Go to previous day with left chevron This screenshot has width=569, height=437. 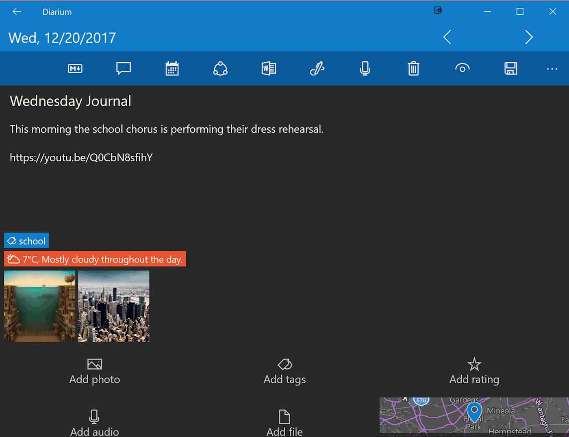[x=447, y=37]
